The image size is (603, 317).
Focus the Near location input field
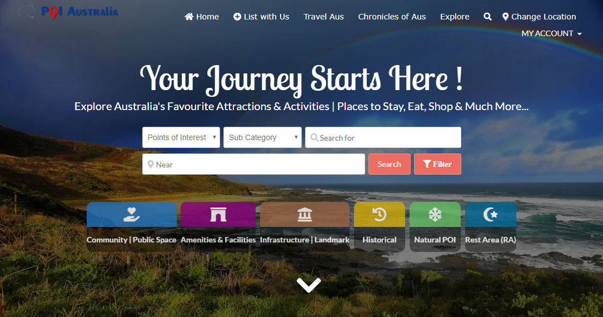tap(253, 164)
